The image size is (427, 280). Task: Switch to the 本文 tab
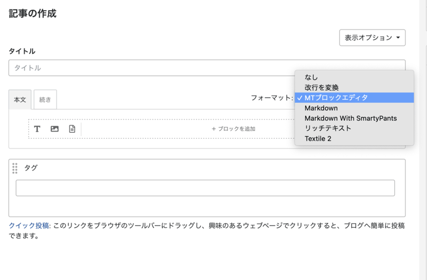(x=20, y=100)
